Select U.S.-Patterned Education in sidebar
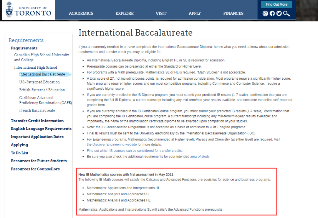The width and height of the screenshot is (318, 218). (39, 82)
